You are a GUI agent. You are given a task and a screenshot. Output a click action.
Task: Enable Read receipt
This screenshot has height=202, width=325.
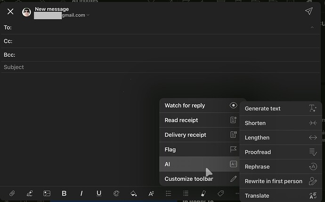(199, 120)
